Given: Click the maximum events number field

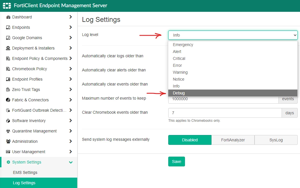Looking at the screenshot, I should 223,100.
